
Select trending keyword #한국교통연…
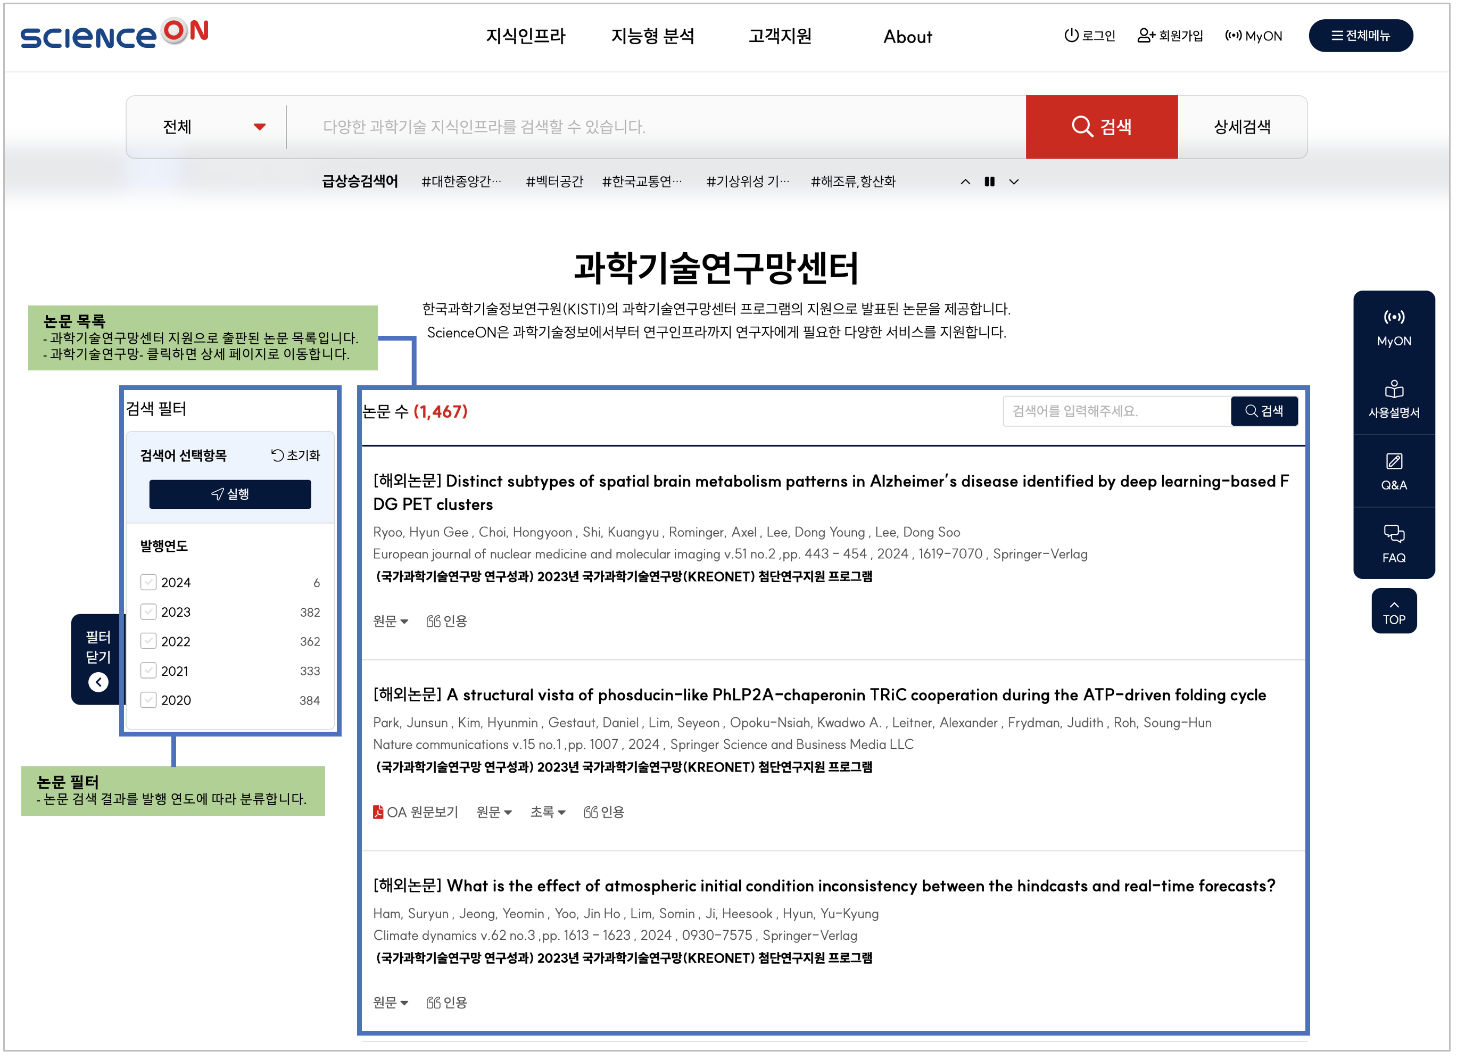pos(642,182)
